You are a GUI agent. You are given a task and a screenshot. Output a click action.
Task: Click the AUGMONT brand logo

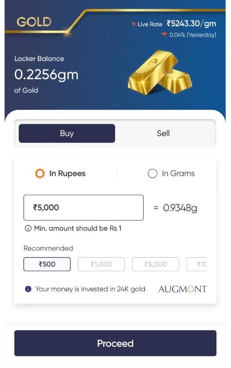click(x=182, y=289)
